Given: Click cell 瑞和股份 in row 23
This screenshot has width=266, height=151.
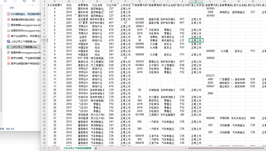Looking at the screenshot, I should [x=224, y=83].
